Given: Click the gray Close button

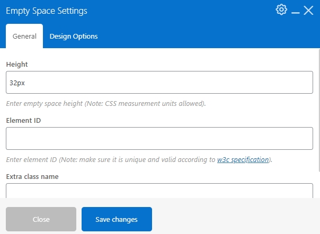Looking at the screenshot, I should coord(41,219).
